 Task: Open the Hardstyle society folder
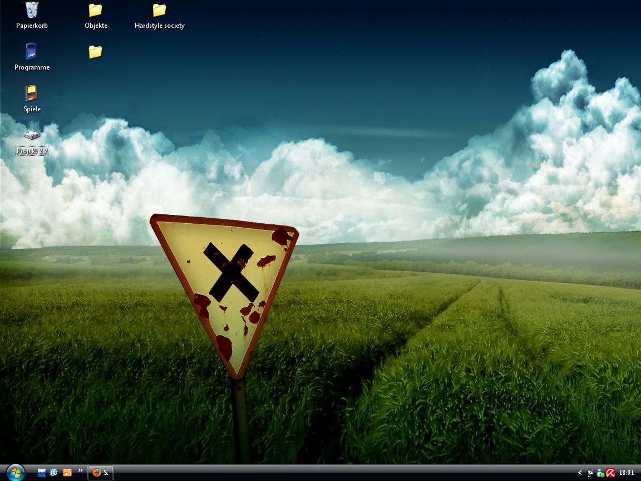click(159, 10)
